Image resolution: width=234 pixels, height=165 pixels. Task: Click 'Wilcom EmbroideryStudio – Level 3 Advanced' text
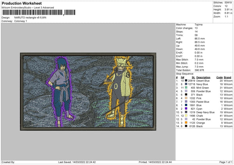(x=28, y=8)
